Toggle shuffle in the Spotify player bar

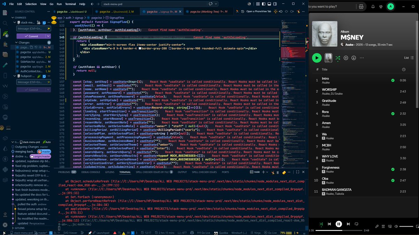click(x=321, y=224)
